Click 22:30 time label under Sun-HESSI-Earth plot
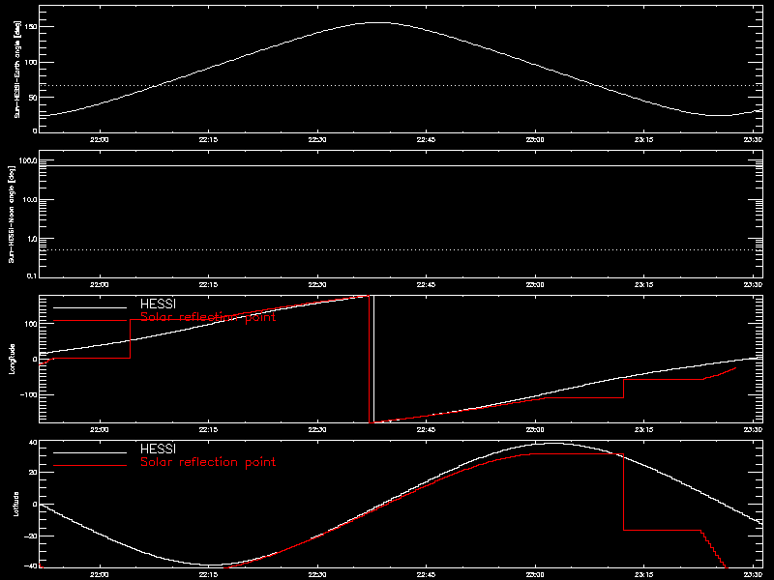The image size is (774, 580). pyautogui.click(x=317, y=139)
